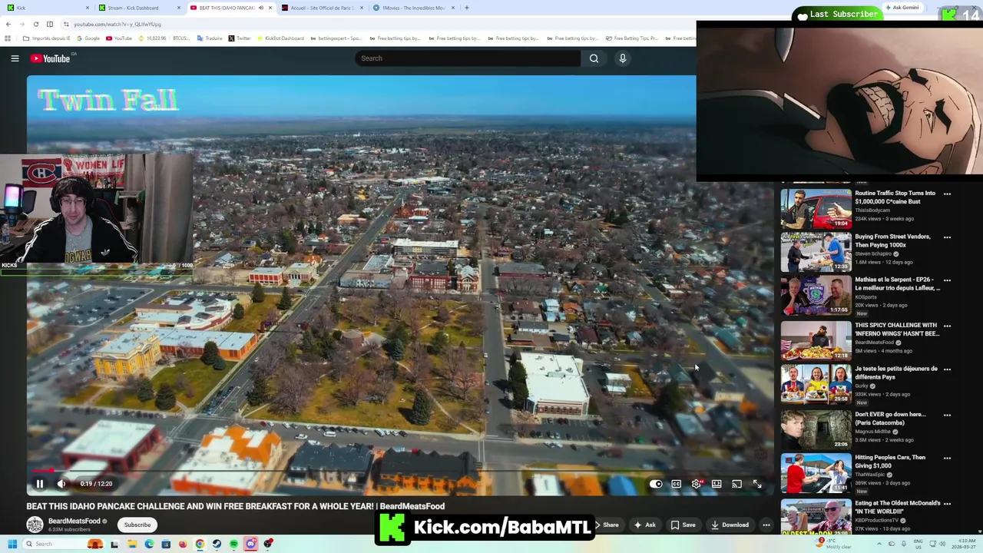Click the Hitting Peoples Cars video title
Viewport: 983px width, 553px height.
click(x=890, y=462)
